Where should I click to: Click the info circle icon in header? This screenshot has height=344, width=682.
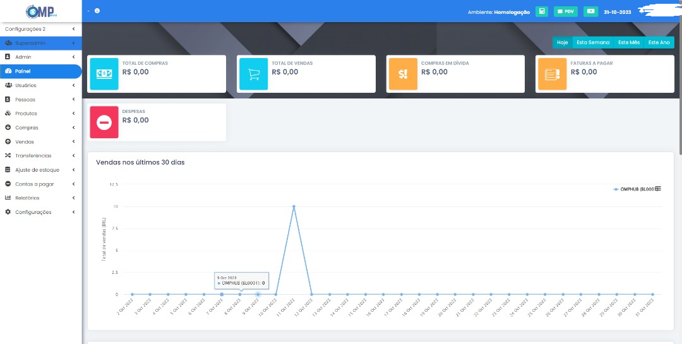[97, 11]
